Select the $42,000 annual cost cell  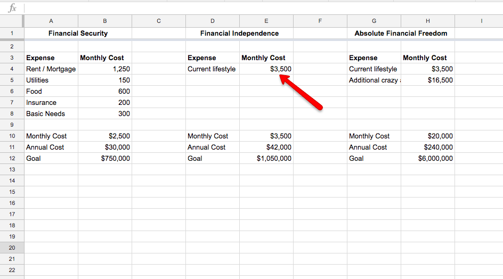click(266, 147)
